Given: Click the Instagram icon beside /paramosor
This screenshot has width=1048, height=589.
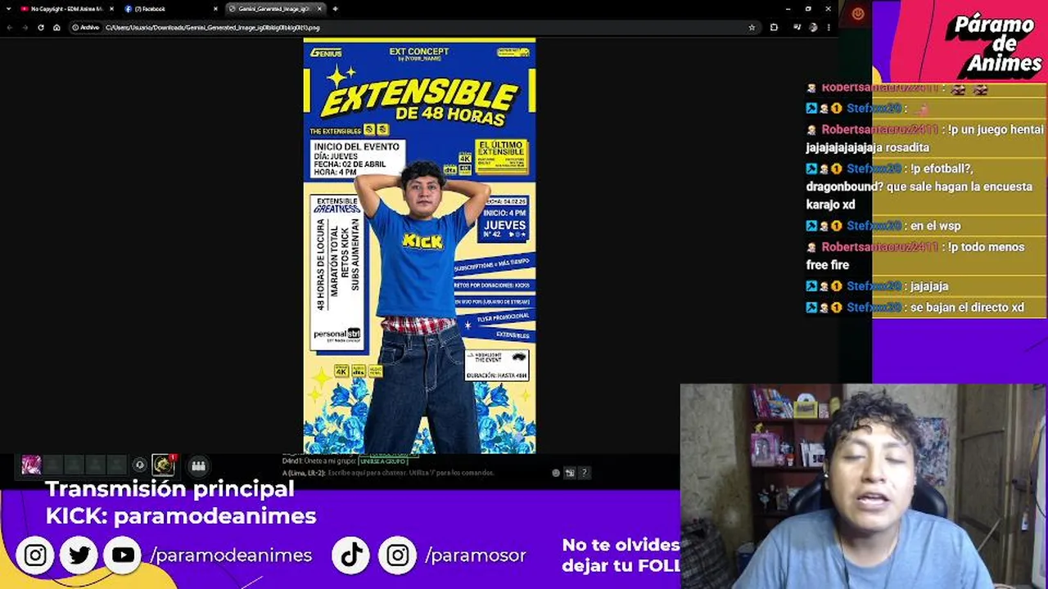Looking at the screenshot, I should [x=398, y=555].
